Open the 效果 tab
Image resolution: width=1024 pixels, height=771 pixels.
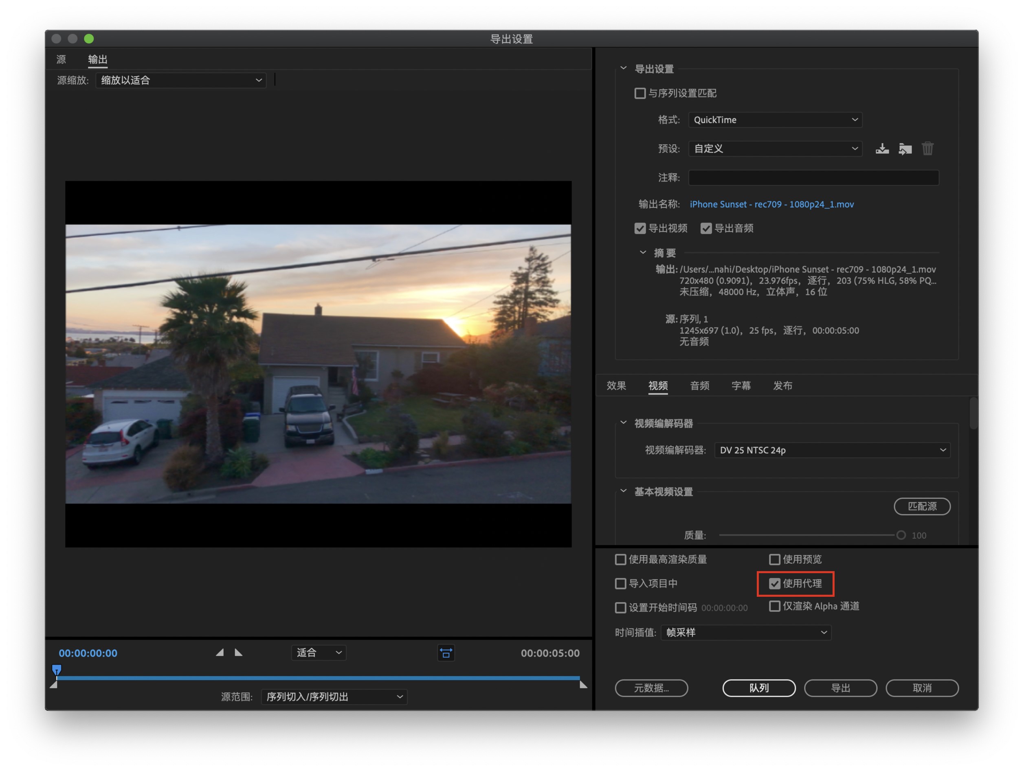(616, 385)
